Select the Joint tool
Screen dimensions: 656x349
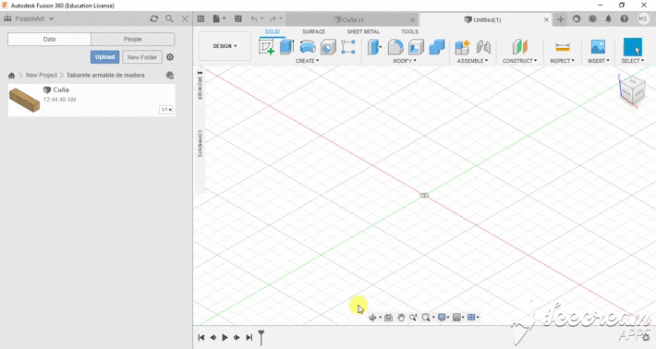coord(483,47)
